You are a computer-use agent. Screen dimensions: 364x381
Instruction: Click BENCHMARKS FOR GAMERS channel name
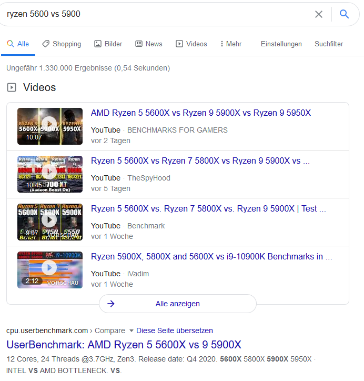click(177, 130)
